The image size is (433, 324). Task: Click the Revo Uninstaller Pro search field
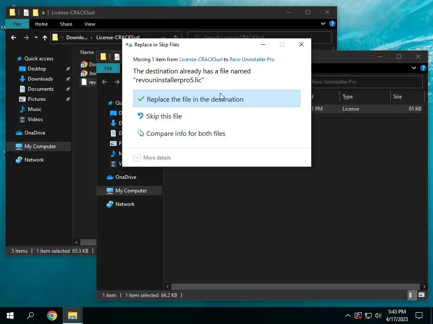(367, 82)
